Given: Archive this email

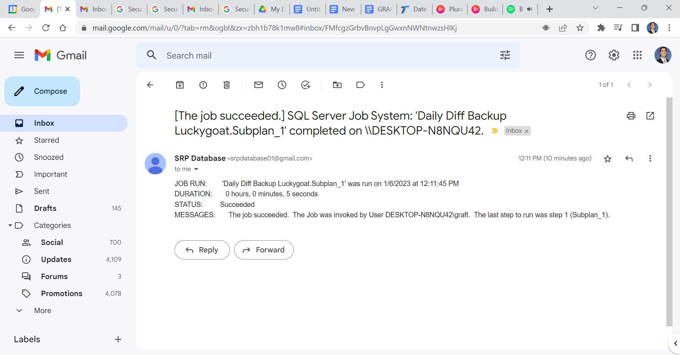Looking at the screenshot, I should [x=180, y=85].
